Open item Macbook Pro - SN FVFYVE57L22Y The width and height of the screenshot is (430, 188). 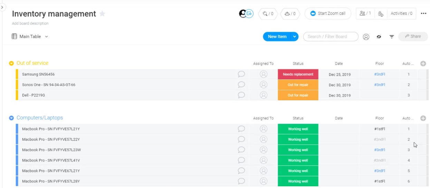pos(51,139)
